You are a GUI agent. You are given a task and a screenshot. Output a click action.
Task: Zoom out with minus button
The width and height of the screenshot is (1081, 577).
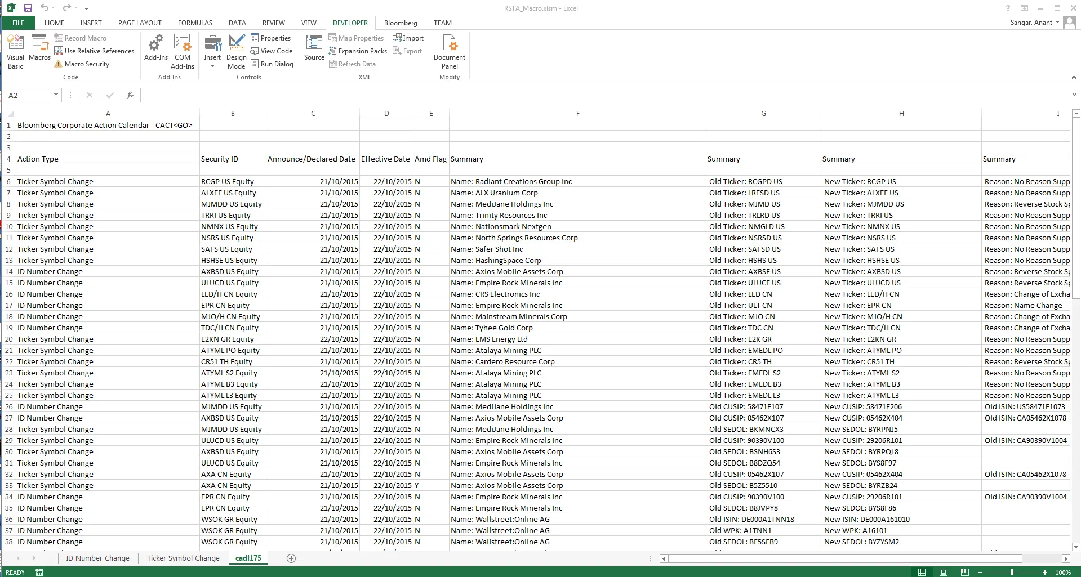coord(980,572)
